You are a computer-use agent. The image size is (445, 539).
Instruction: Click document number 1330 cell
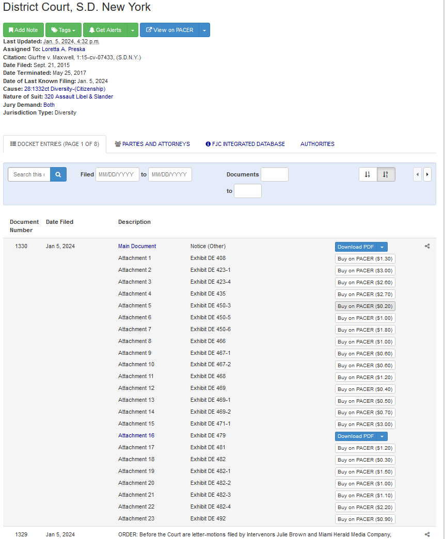click(x=21, y=246)
